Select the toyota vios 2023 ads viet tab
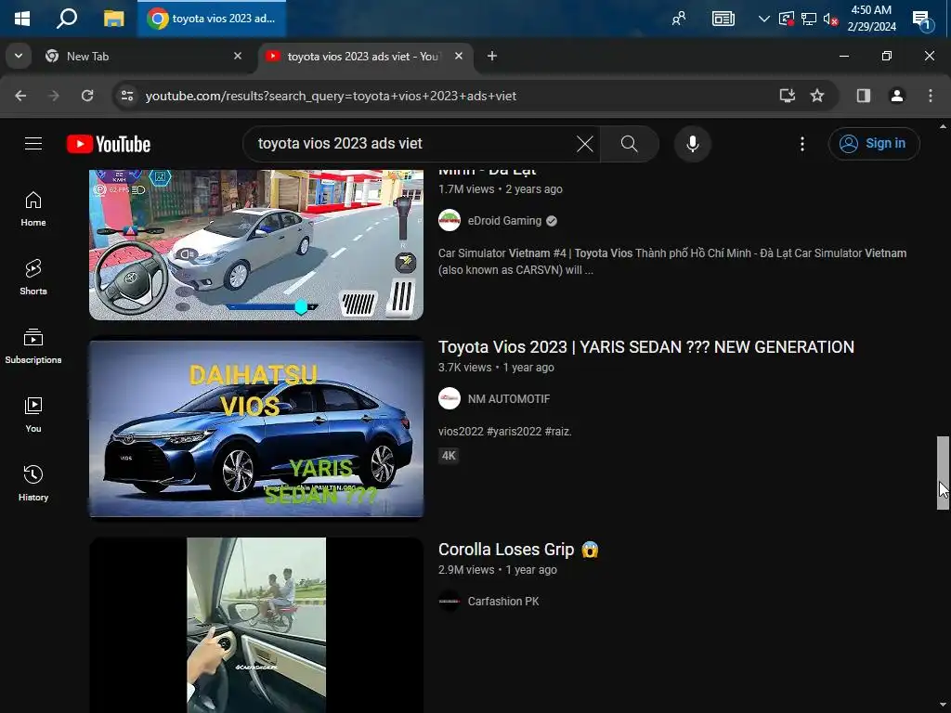Viewport: 951px width, 713px height. 364,57
